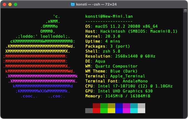Viewport: 188px width, 119px height.
Task: Close the Terminal window with red button
Action: coord(4,4)
